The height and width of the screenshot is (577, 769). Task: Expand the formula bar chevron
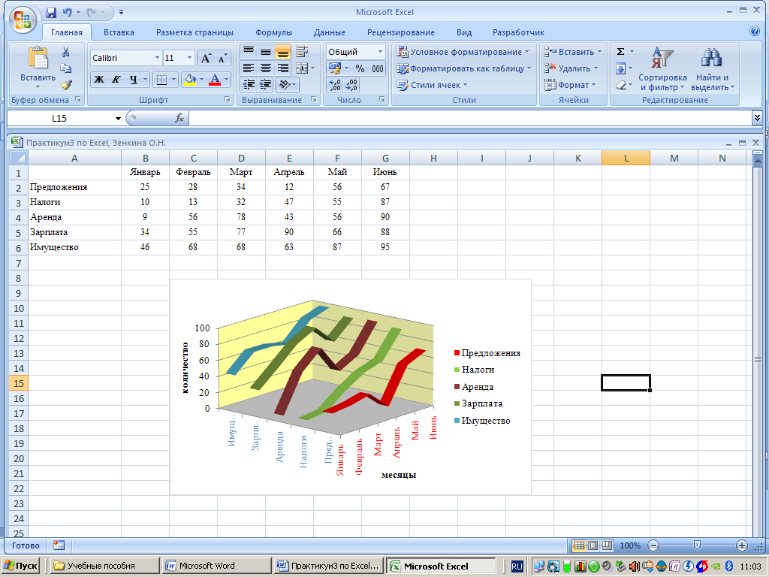point(757,118)
